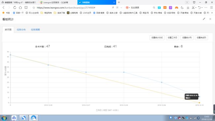Screen dimensions: 215x121
Task: Click the undo closed tab arrow icon
Action: (199, 8)
